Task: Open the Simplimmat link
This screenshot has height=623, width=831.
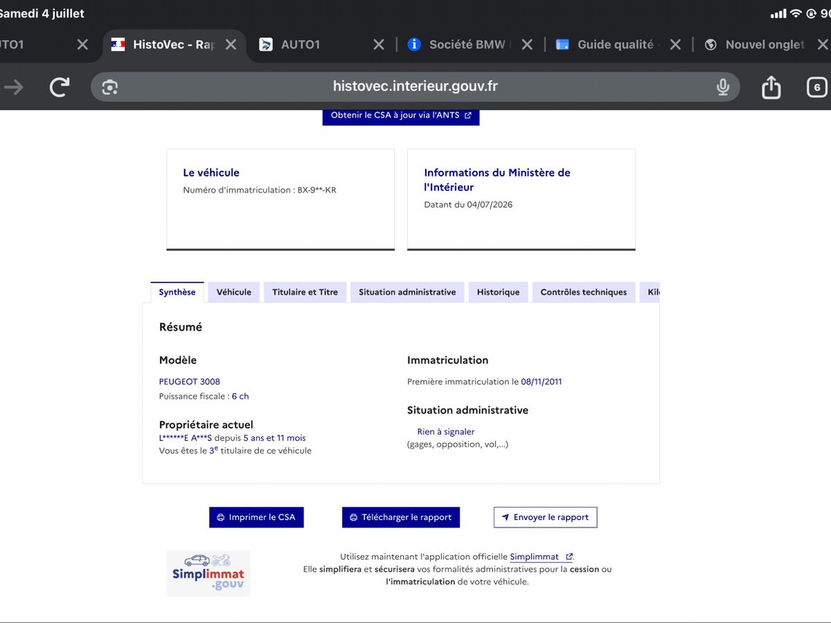Action: point(541,557)
